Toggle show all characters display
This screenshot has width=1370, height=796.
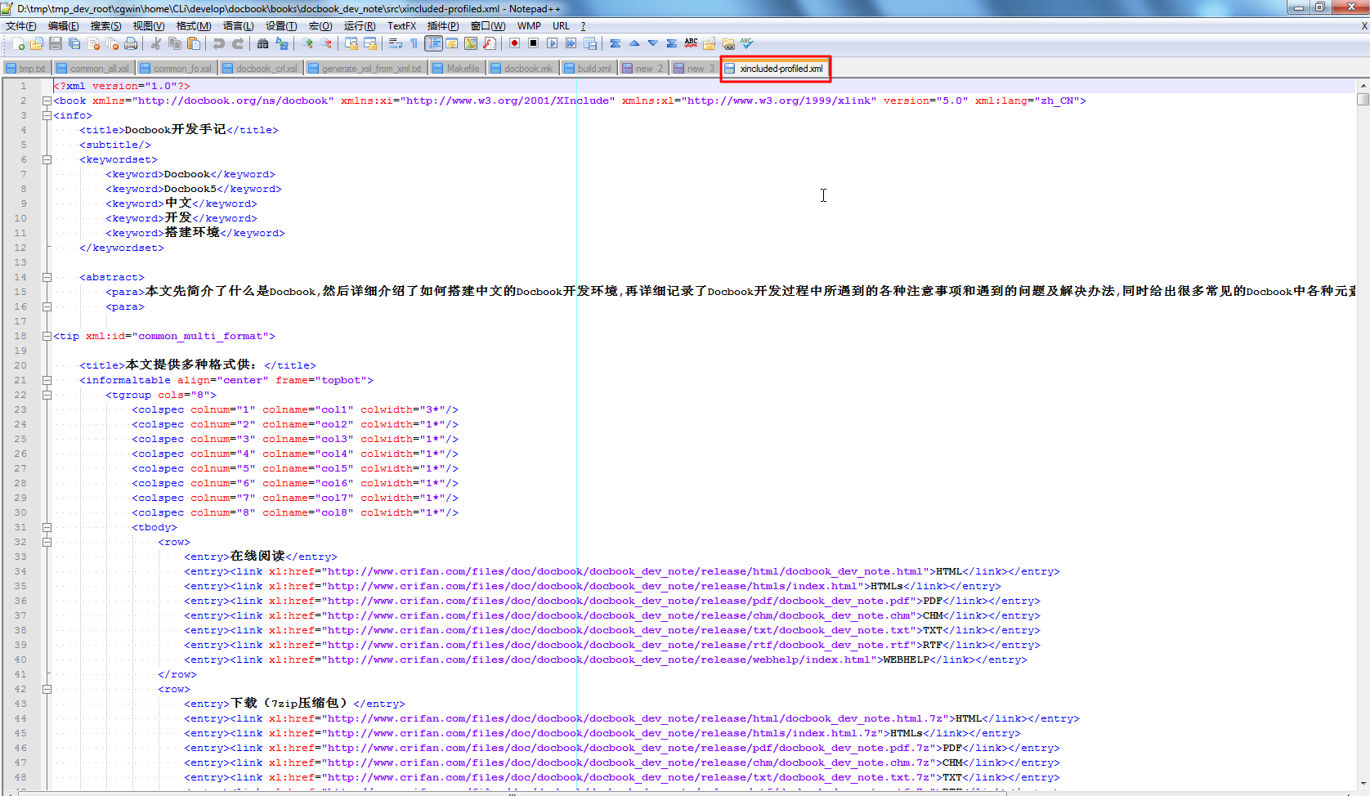click(x=414, y=43)
